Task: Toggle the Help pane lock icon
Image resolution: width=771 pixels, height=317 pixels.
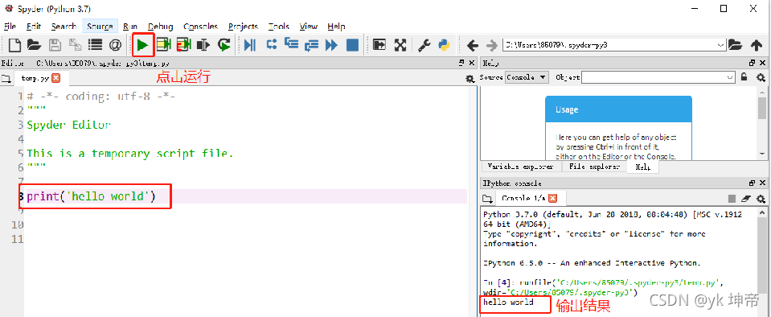Action: pos(744,76)
